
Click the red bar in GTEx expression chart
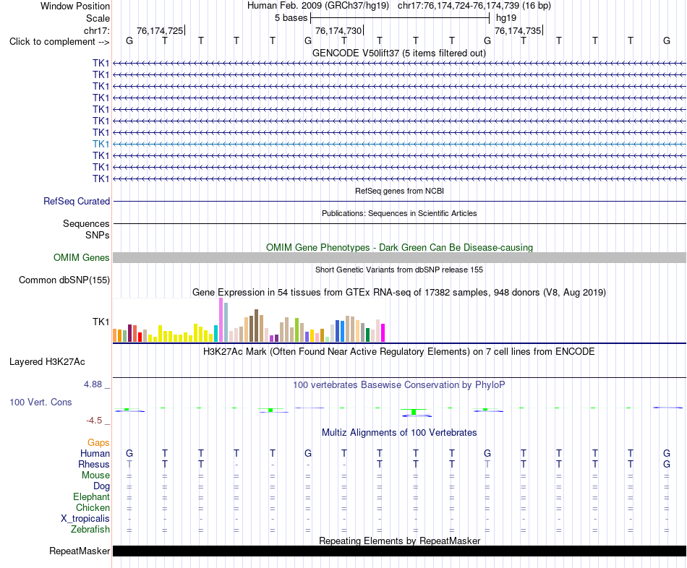click(x=140, y=337)
